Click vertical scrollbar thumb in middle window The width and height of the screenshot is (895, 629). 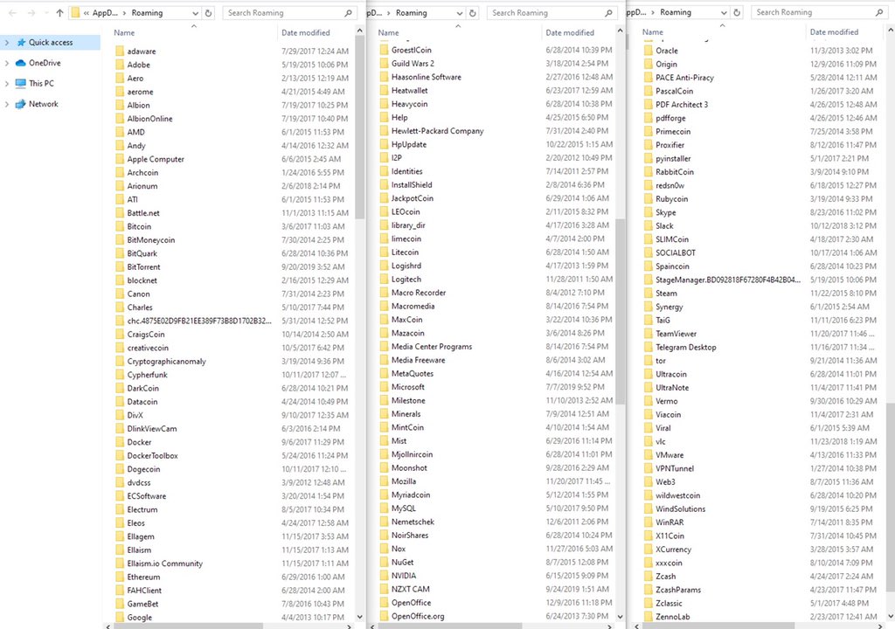[621, 312]
